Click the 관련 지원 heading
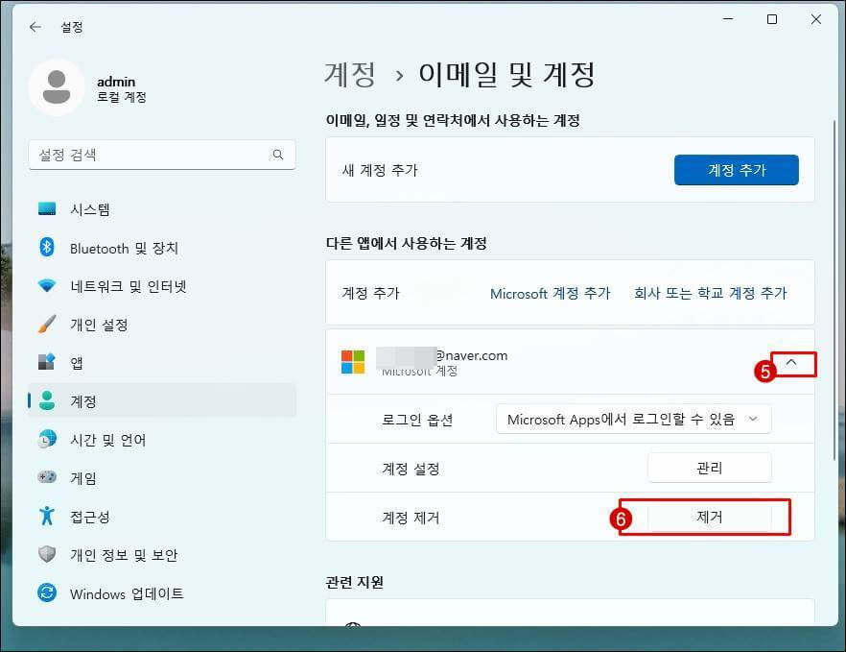 (355, 582)
